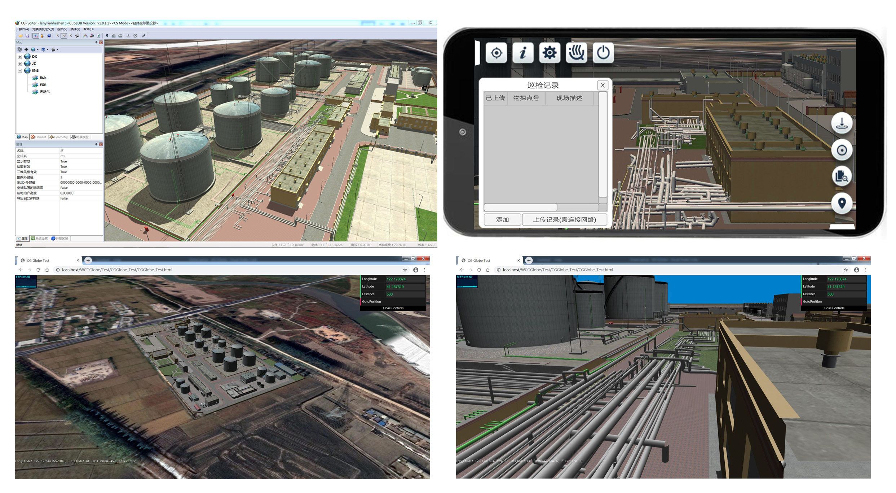Screen dimensions: 896x493
Task: Tap the crosshair locate icon on phone app
Action: tap(496, 53)
